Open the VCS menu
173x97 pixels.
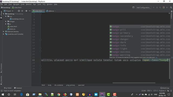pyautogui.click(x=44, y=4)
